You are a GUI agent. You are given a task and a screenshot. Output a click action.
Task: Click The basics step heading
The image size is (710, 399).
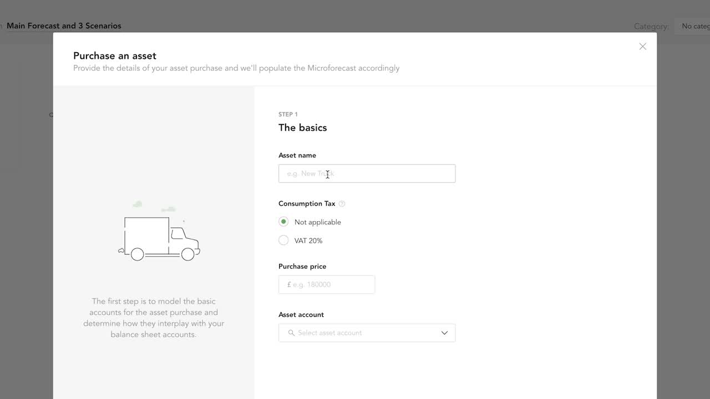302,127
